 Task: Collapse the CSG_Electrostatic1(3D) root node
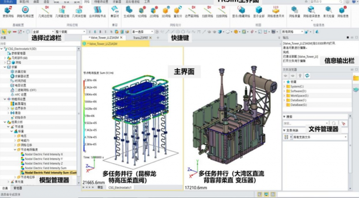point(2,48)
